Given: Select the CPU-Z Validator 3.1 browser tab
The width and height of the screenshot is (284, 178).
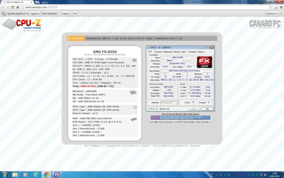Looking at the screenshot, I should pyautogui.click(x=17, y=2).
